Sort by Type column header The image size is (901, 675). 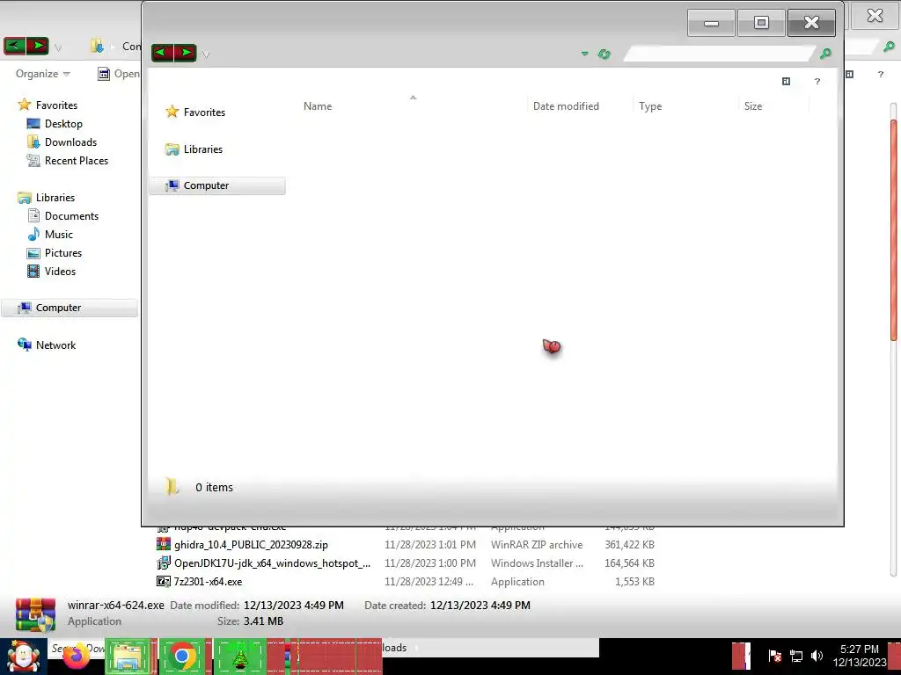[650, 106]
